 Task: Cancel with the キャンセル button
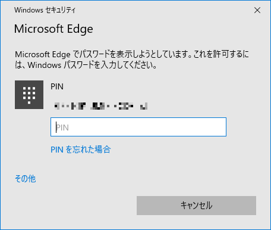click(x=196, y=206)
